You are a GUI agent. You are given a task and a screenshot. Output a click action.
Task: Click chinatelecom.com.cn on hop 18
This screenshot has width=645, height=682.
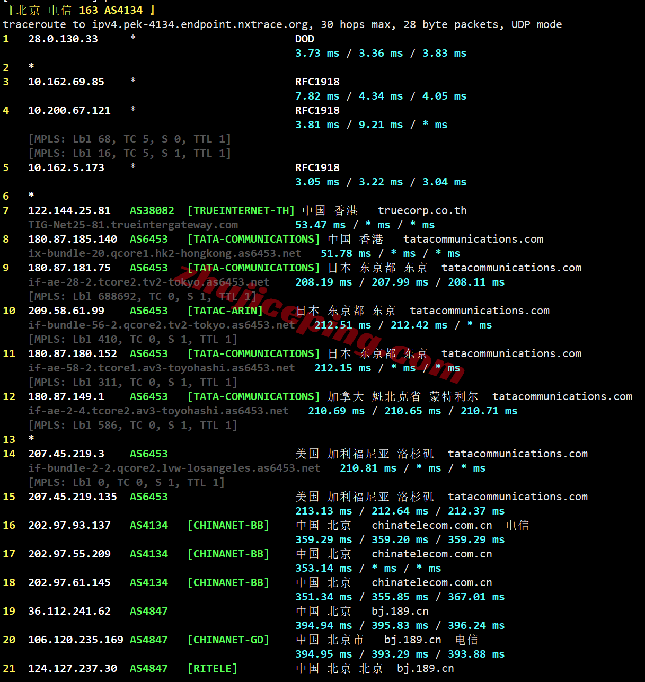click(432, 582)
